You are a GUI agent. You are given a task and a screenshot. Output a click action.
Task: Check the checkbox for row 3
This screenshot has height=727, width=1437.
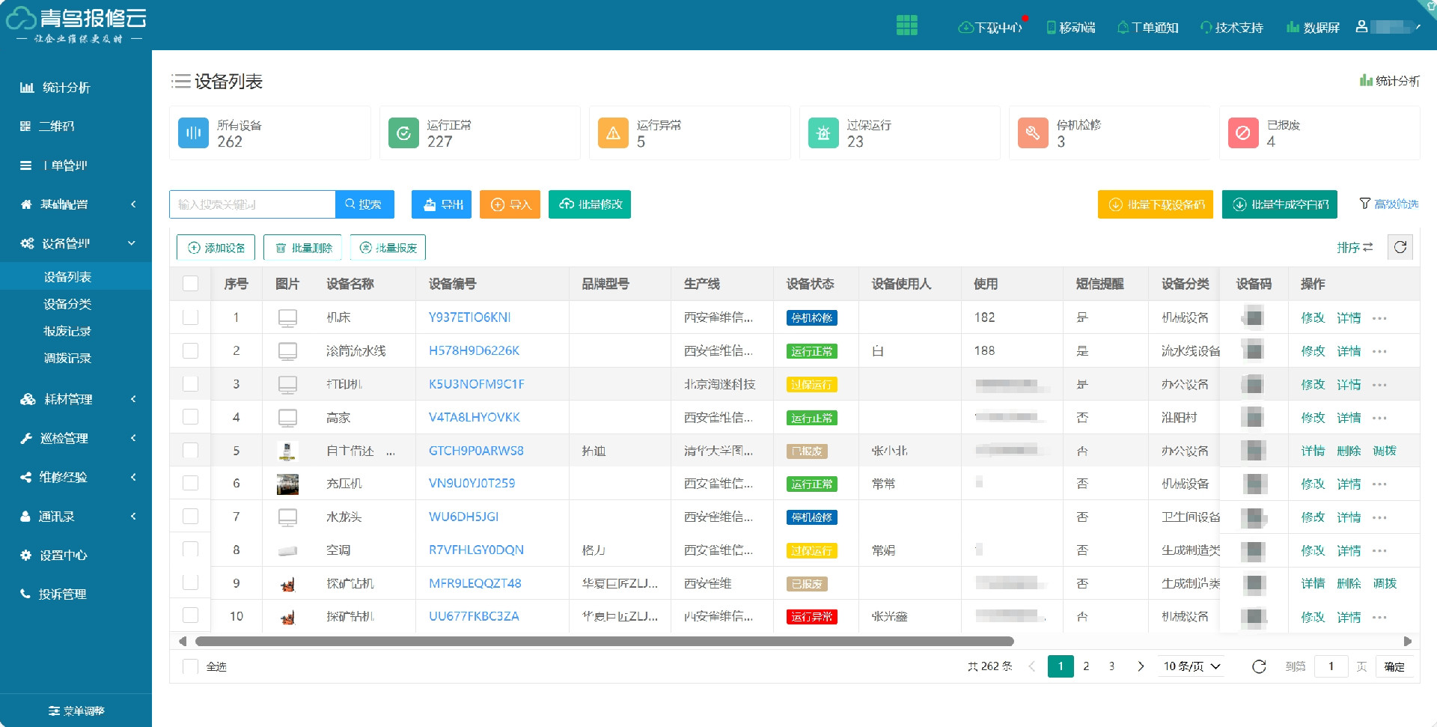(x=191, y=384)
